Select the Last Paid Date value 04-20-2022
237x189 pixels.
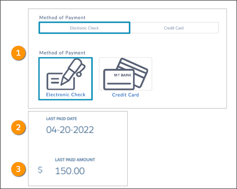(70, 129)
